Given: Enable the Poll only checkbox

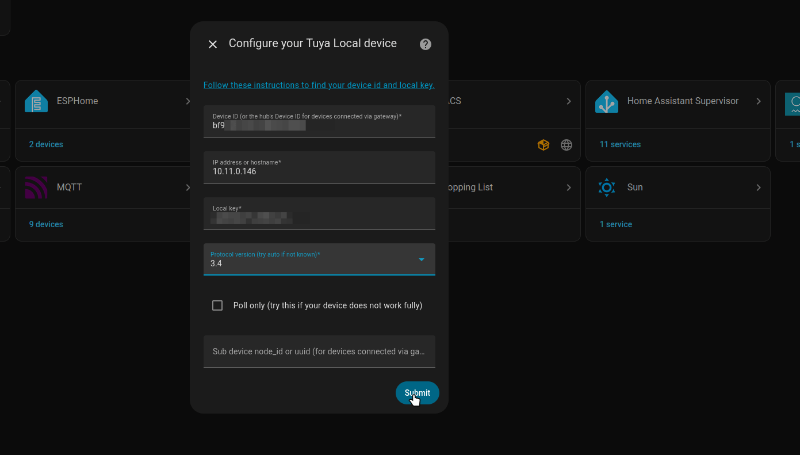Looking at the screenshot, I should 217,305.
